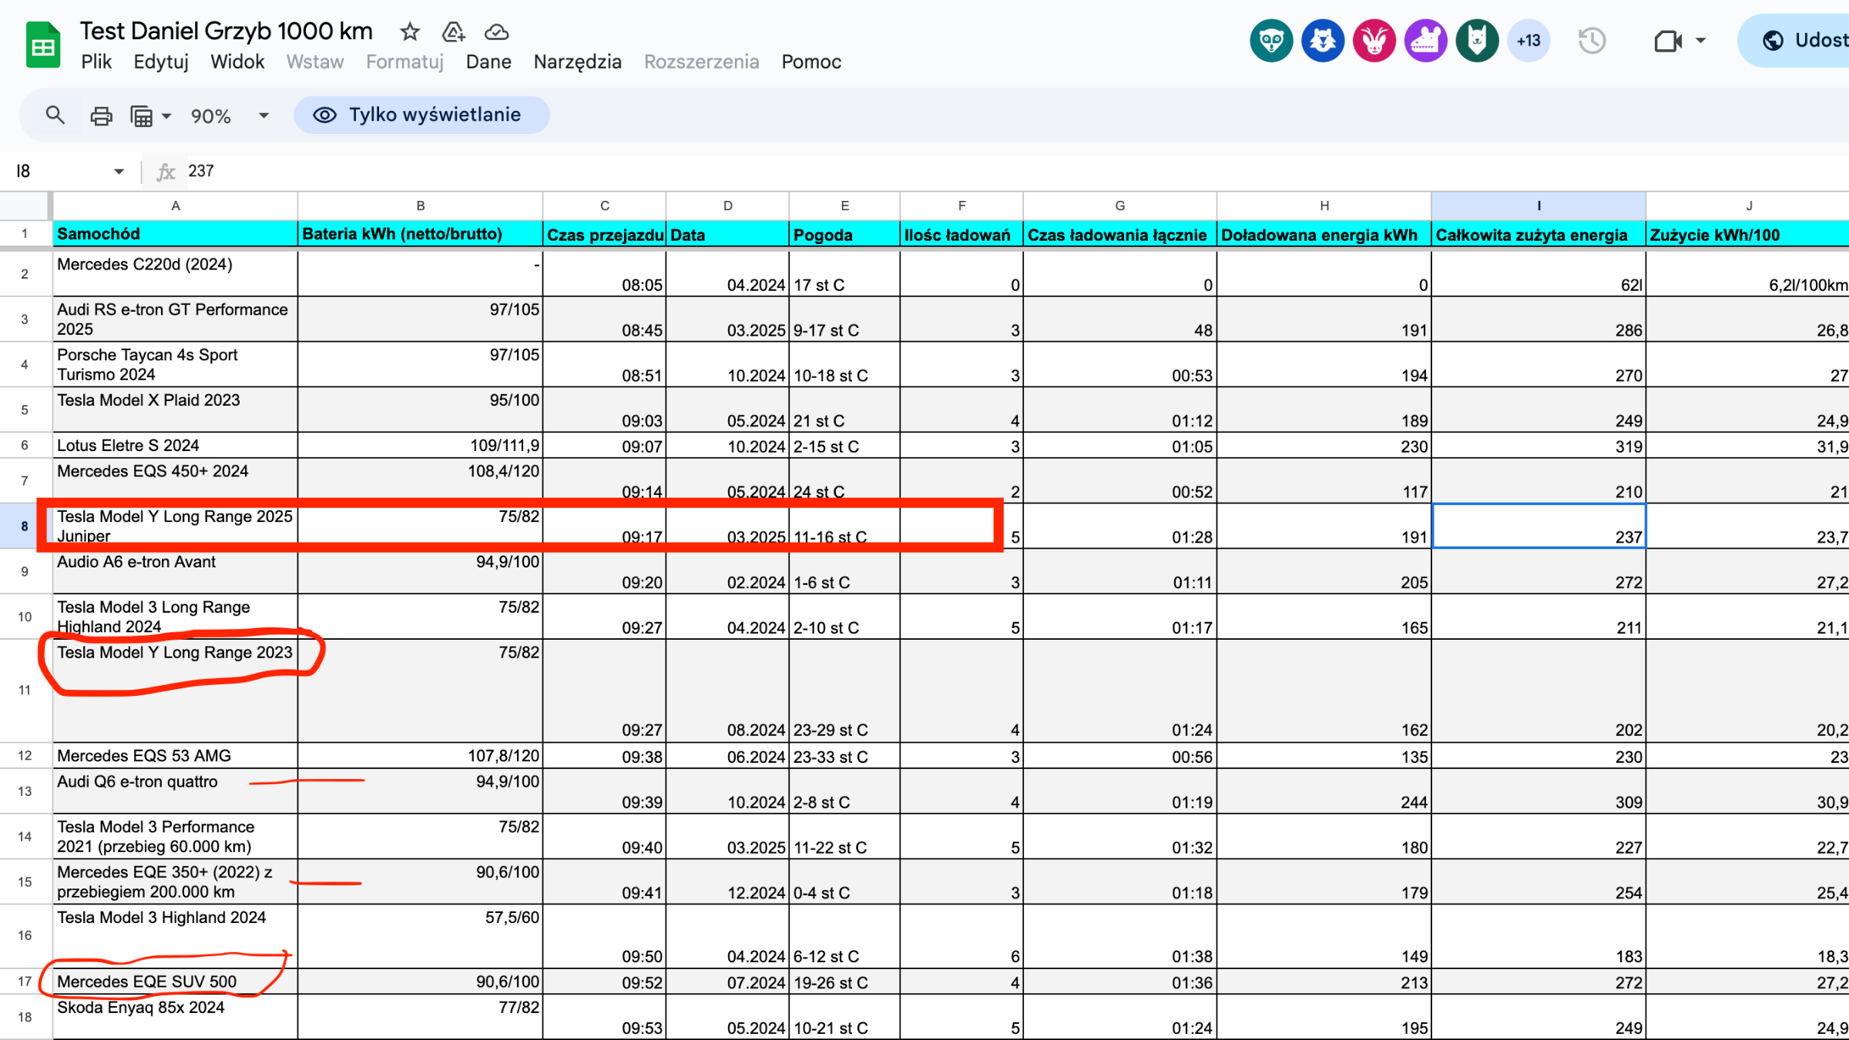Image resolution: width=1849 pixels, height=1040 pixels.
Task: Select column A header
Action: (176, 206)
